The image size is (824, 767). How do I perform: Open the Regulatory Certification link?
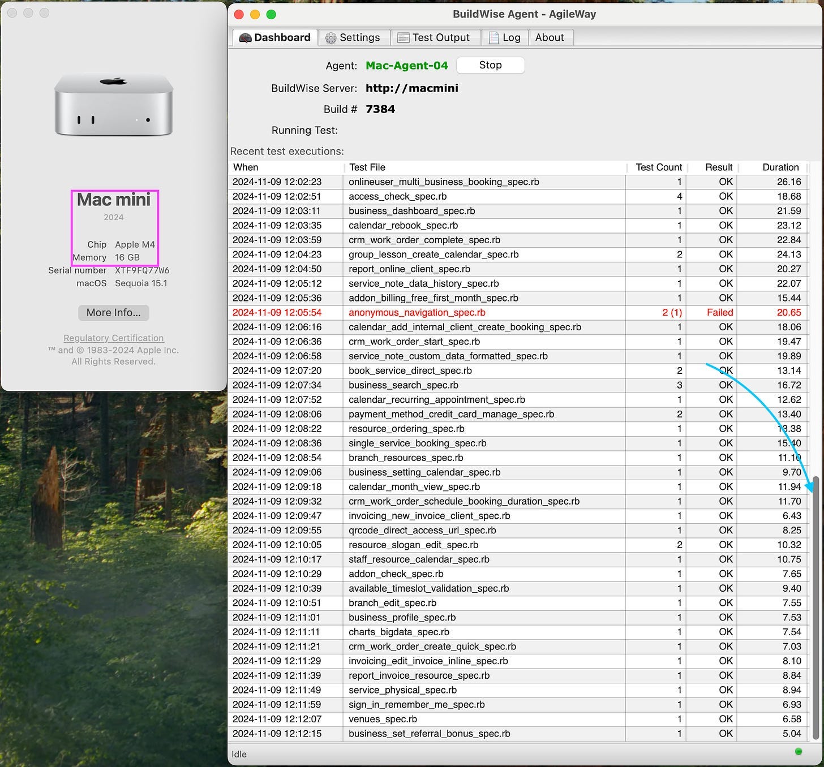pos(114,338)
